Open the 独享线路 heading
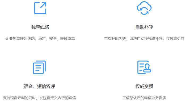 click(x=40, y=27)
